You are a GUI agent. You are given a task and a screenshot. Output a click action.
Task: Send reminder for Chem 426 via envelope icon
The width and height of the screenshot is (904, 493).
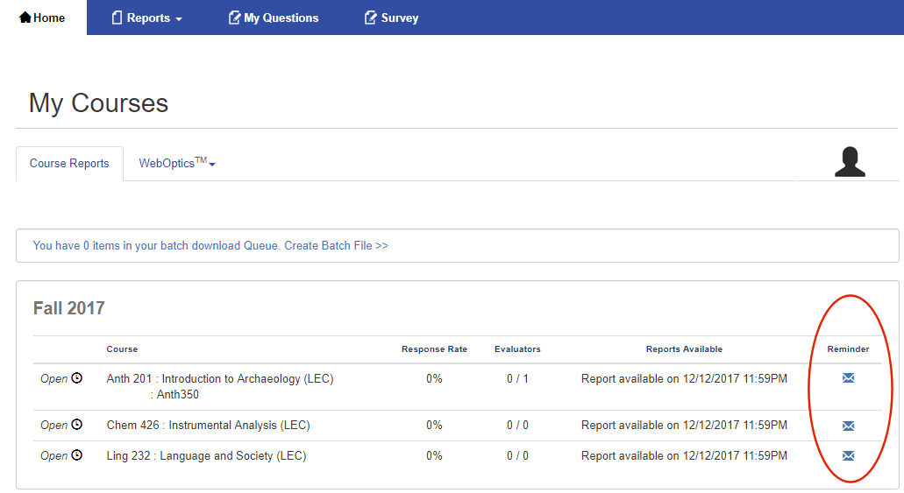click(848, 426)
